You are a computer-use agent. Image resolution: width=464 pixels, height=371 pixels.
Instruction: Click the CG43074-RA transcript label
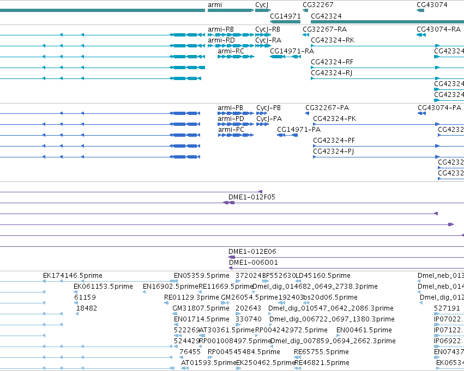[438, 29]
